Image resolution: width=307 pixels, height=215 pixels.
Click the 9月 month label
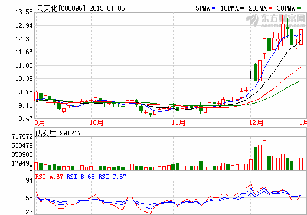click(40, 123)
